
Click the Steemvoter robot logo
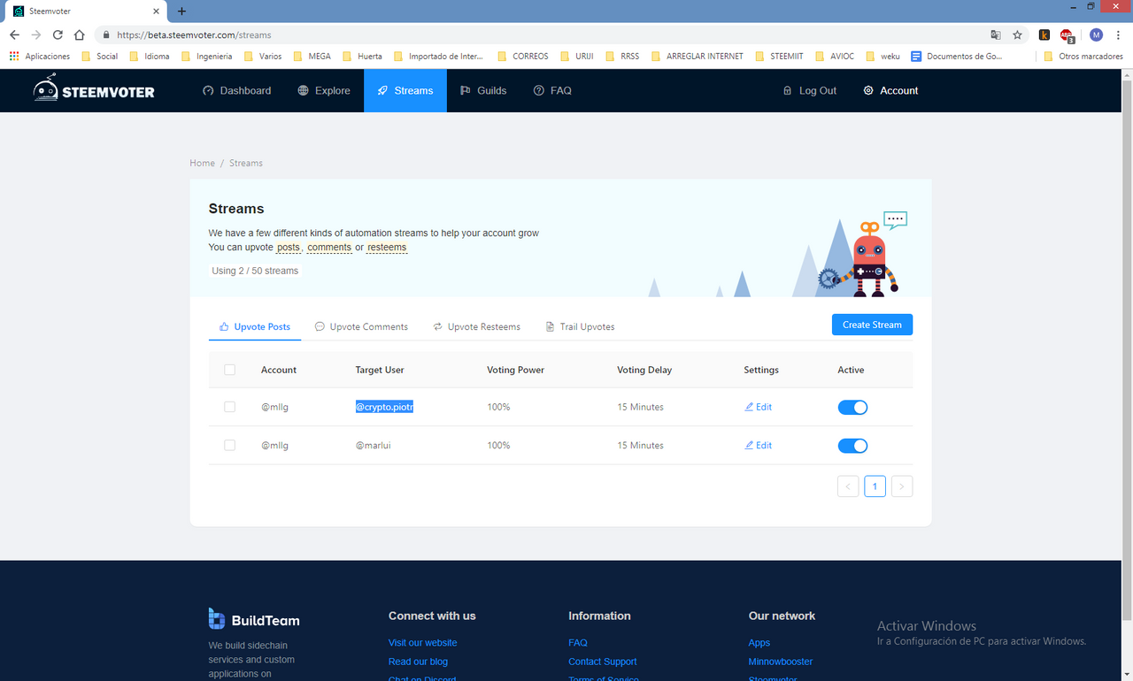click(94, 88)
